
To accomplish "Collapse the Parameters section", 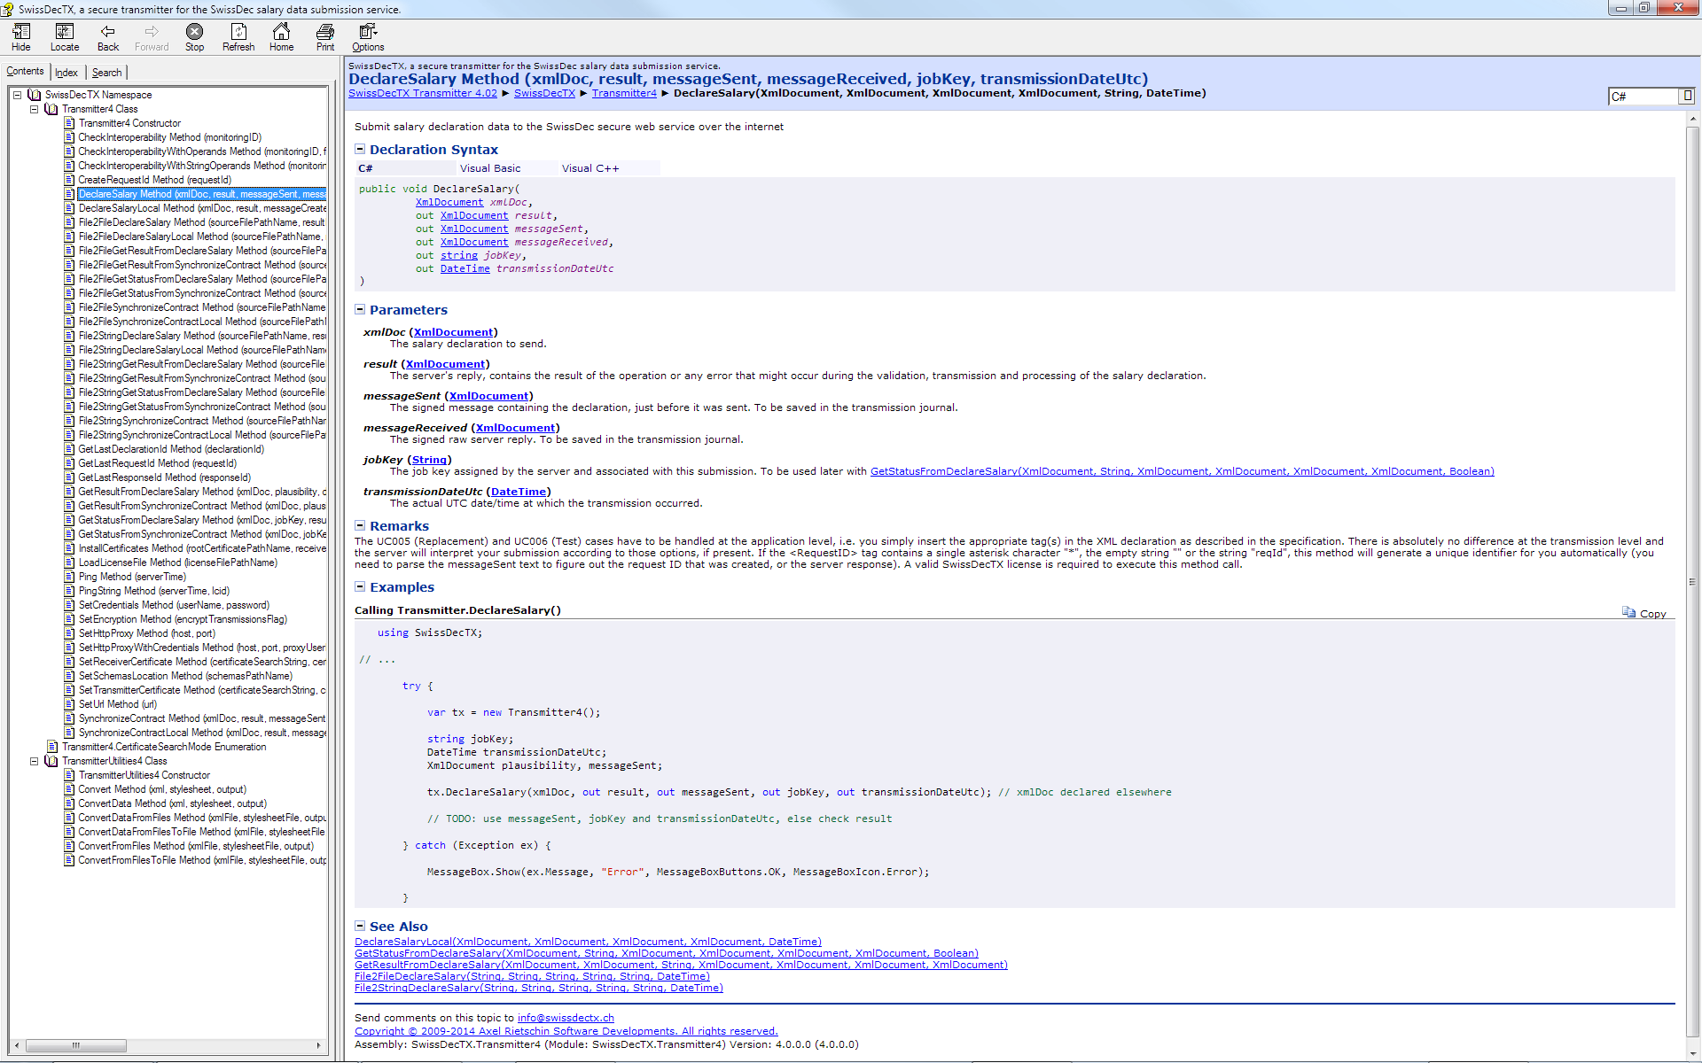I will tap(360, 309).
